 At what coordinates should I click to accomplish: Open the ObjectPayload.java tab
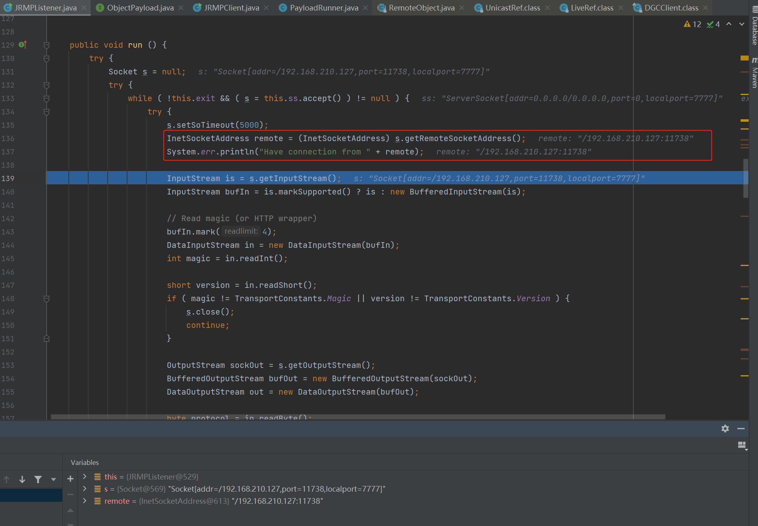pos(140,8)
